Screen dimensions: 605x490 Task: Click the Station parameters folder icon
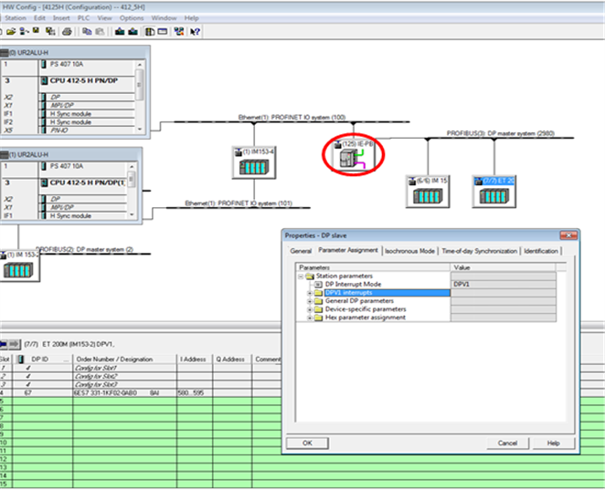pyautogui.click(x=310, y=276)
